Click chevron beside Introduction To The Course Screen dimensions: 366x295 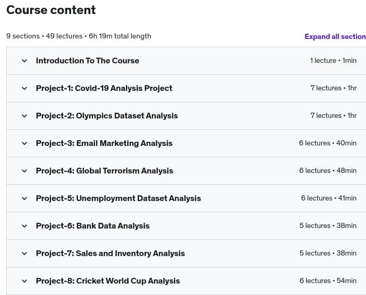tap(24, 61)
